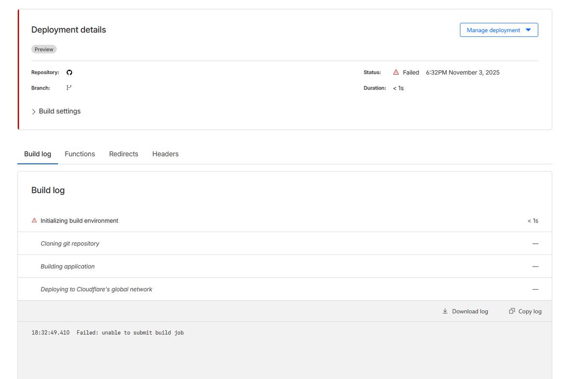
Task: Expand the Initializing build environment step
Action: point(285,221)
